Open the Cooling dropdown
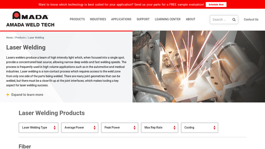 [x=200, y=127]
